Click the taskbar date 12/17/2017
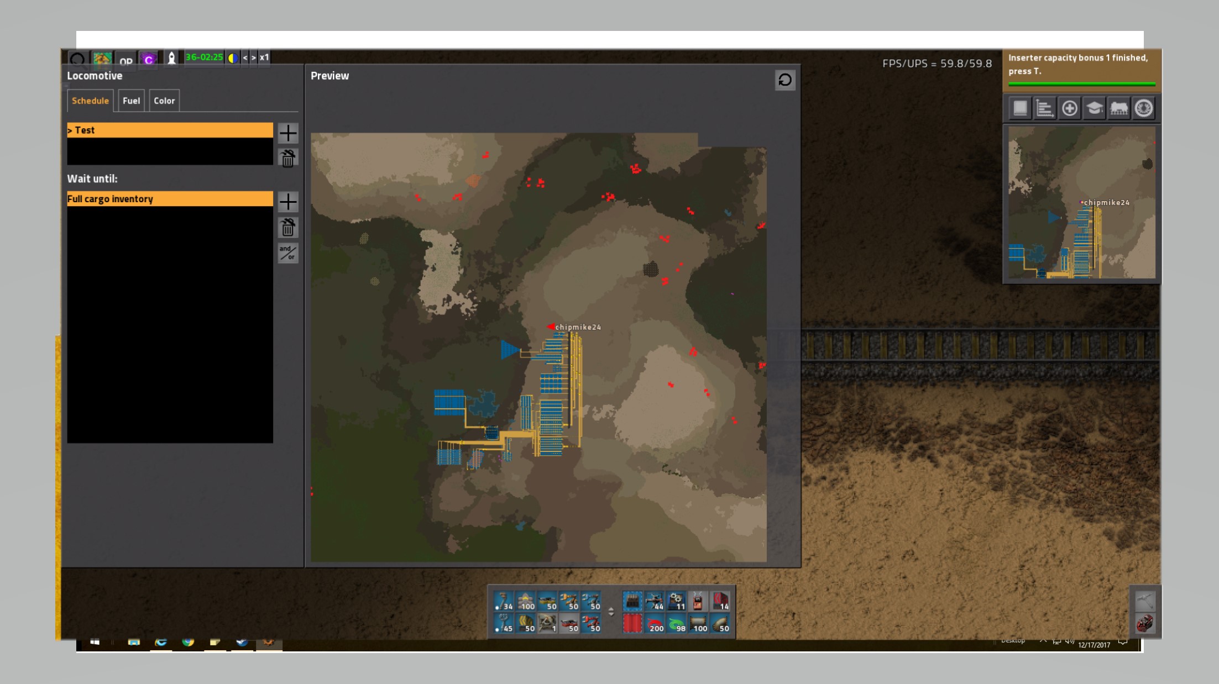Image resolution: width=1219 pixels, height=684 pixels. click(x=1094, y=645)
